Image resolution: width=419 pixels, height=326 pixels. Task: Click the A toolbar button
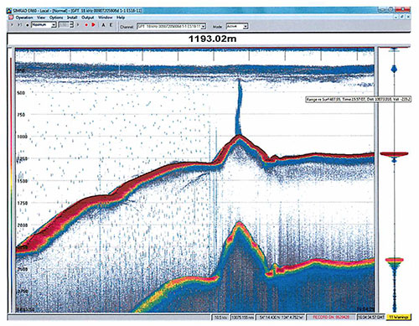(103, 25)
